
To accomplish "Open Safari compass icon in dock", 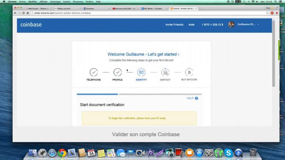I will 52,153.
